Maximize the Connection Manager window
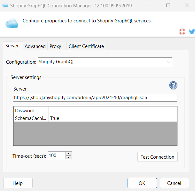 [x=168, y=5]
